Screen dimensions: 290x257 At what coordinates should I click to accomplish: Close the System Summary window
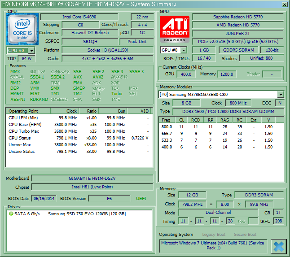pyautogui.click(x=285, y=4)
